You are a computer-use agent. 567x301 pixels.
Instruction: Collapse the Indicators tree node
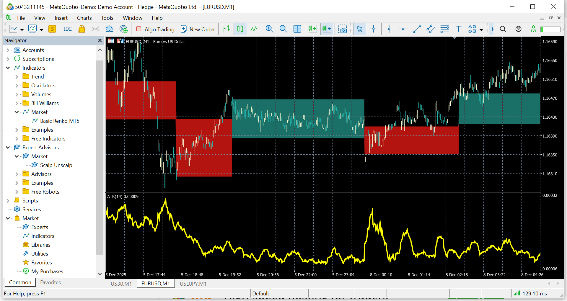[x=8, y=68]
